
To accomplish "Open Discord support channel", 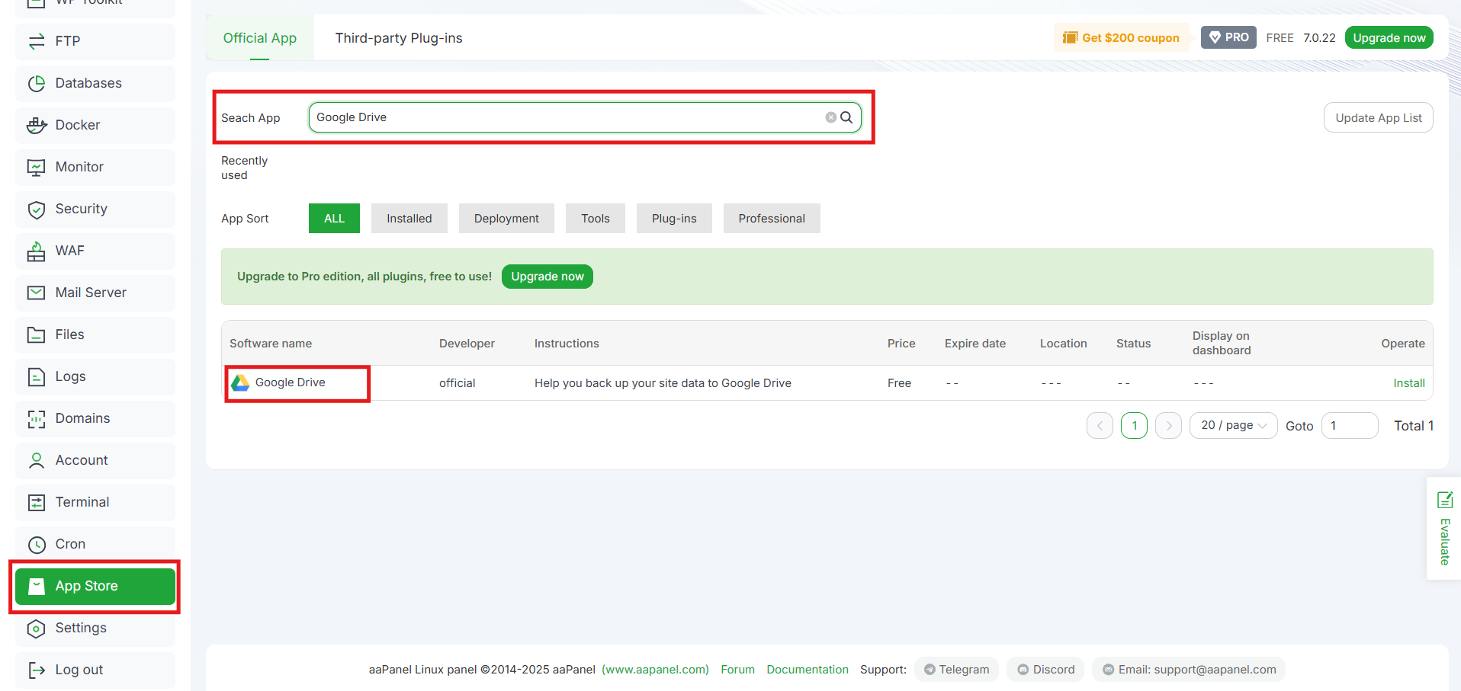I will pyautogui.click(x=1045, y=669).
